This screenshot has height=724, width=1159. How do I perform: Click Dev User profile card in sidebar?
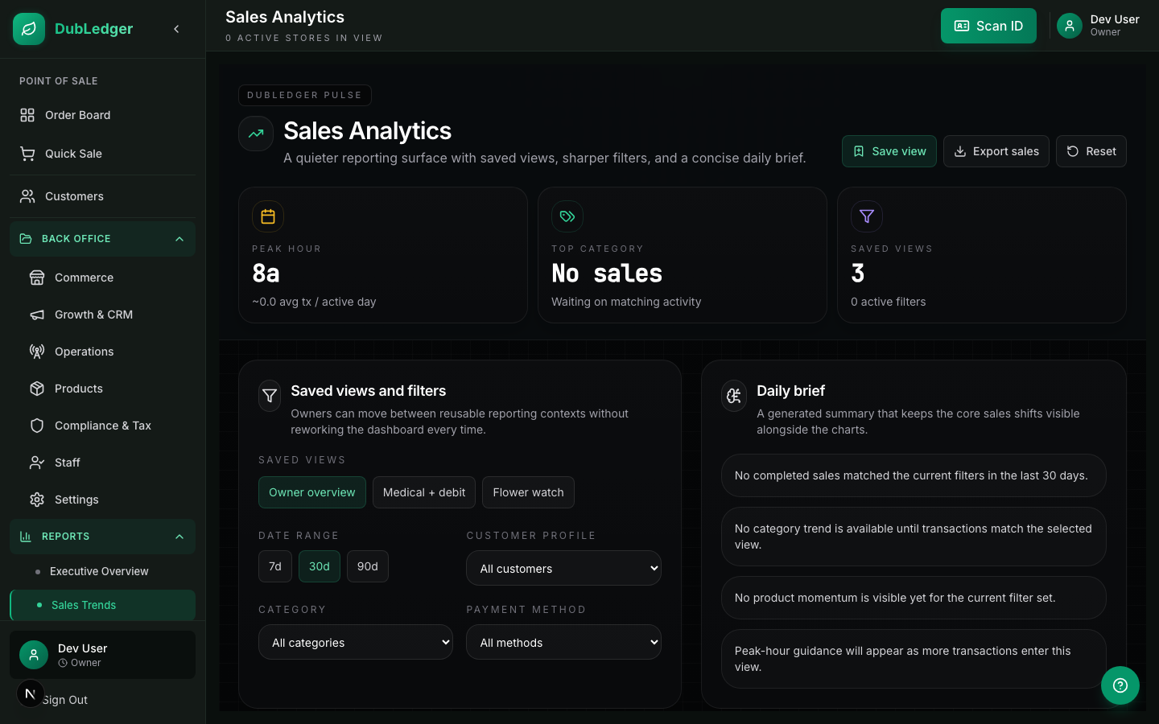[x=102, y=655]
